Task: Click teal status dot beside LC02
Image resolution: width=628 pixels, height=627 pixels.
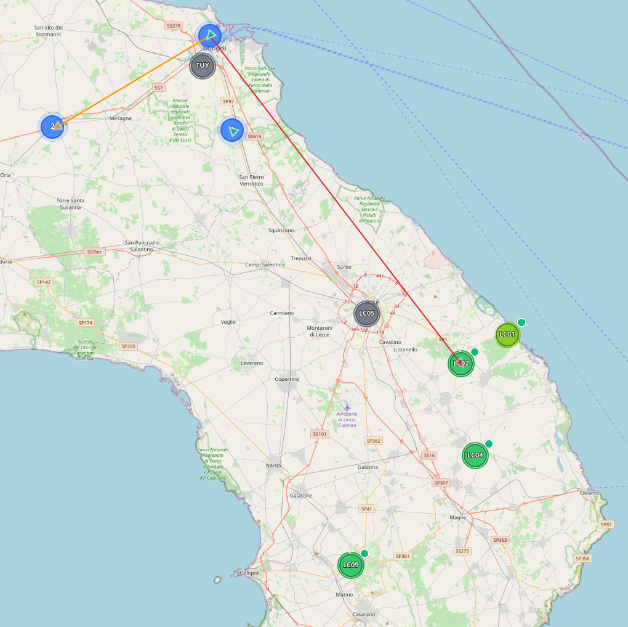Action: pos(475,352)
